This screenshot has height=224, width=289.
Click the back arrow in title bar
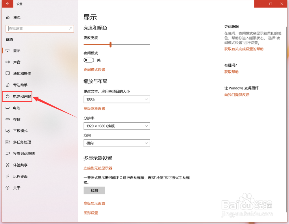(8, 4)
